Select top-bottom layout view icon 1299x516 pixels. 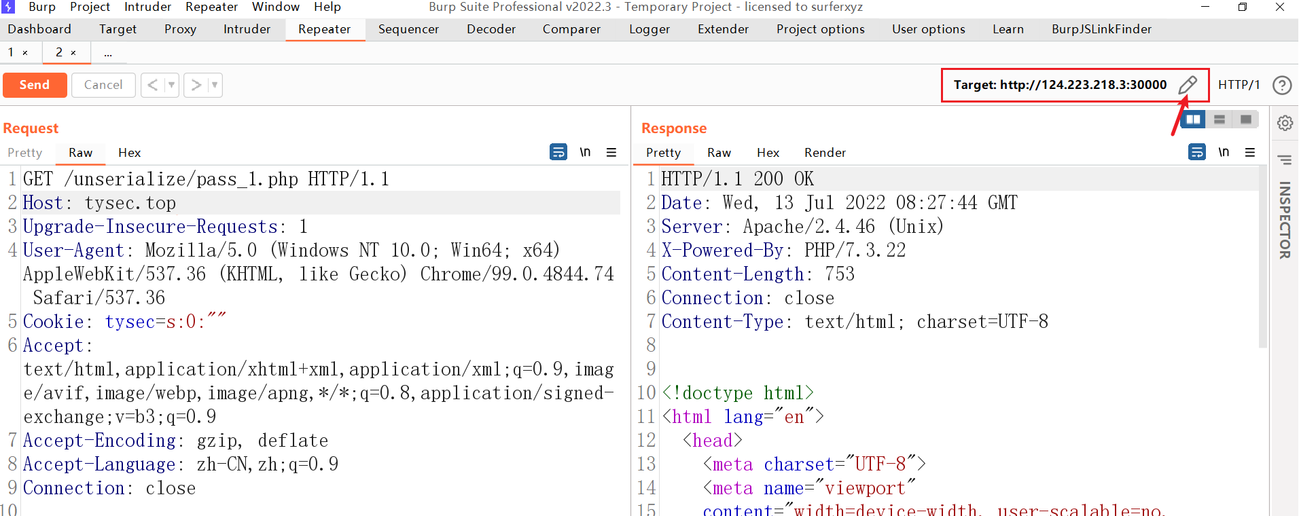1220,119
